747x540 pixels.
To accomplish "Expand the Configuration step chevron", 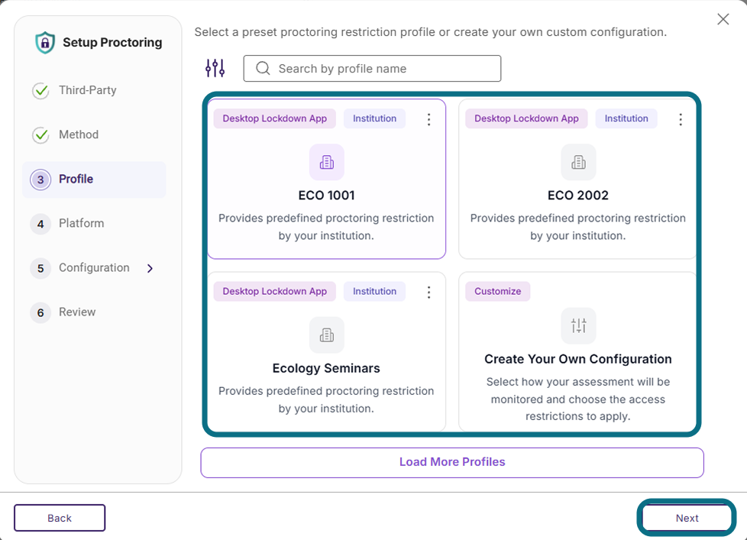I will pos(150,269).
